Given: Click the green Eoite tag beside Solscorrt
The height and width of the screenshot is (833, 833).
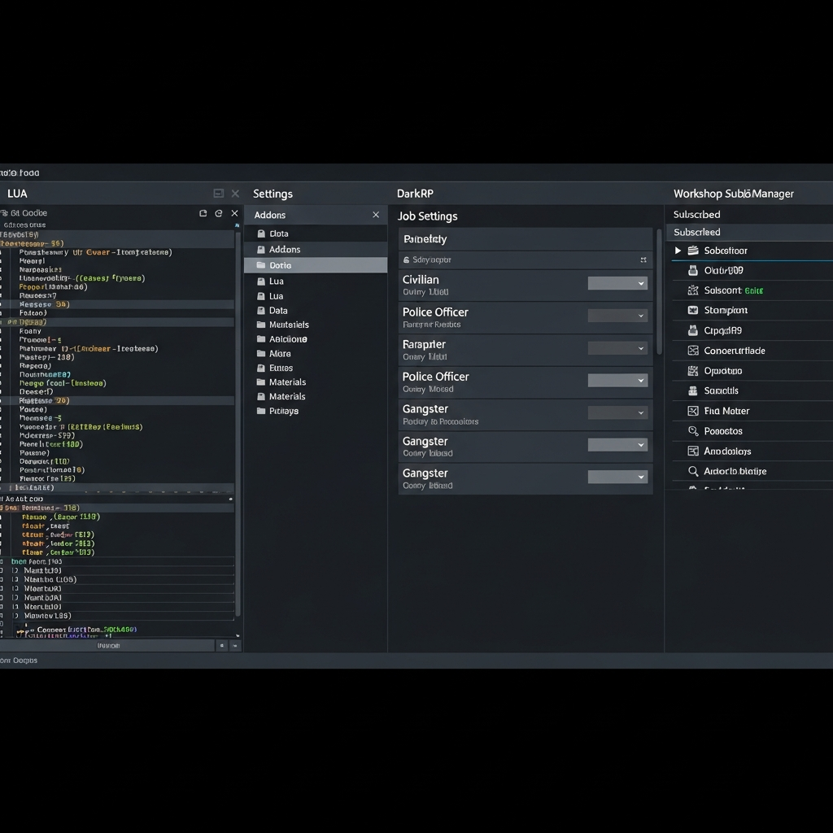Looking at the screenshot, I should point(754,290).
